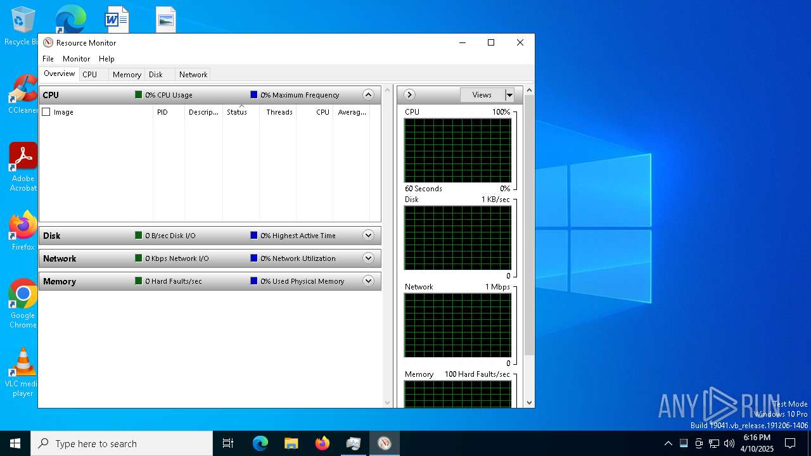Expand the Disk section
The image size is (811, 456).
coord(368,236)
